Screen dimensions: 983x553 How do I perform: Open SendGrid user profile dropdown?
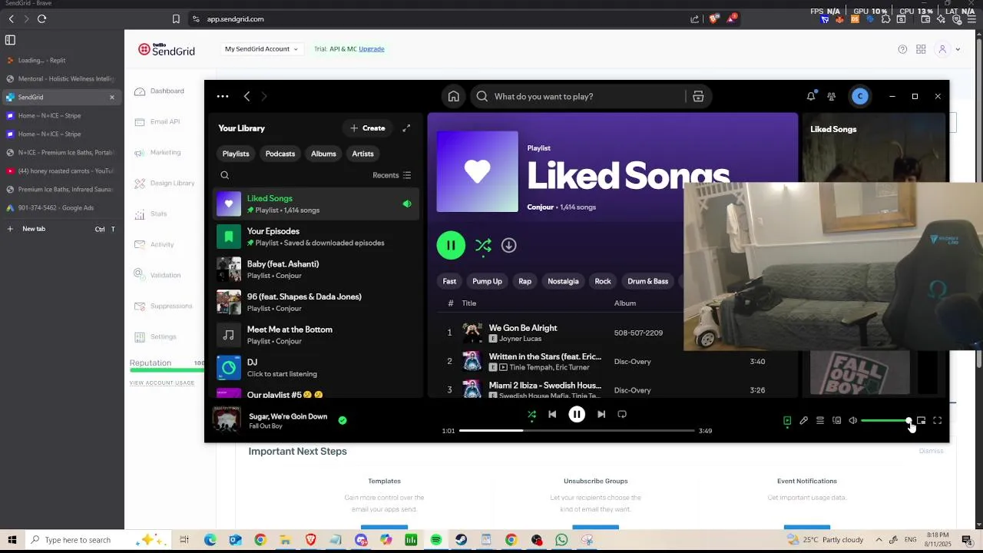click(x=948, y=49)
